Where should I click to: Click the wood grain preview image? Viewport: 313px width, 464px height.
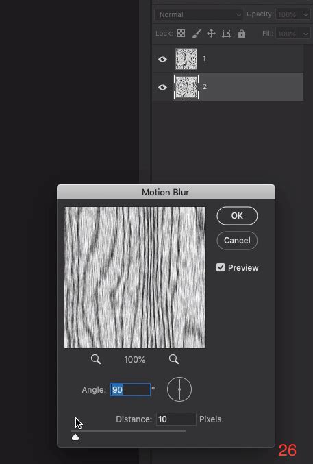pos(135,278)
